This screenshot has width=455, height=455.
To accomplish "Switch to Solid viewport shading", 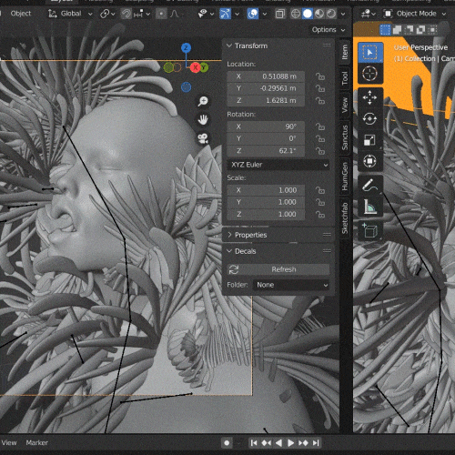I will click(x=308, y=14).
